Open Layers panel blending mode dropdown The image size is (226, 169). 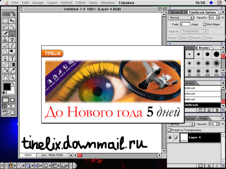182,124
